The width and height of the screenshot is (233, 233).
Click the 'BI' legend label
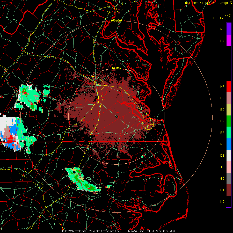(x=222, y=190)
